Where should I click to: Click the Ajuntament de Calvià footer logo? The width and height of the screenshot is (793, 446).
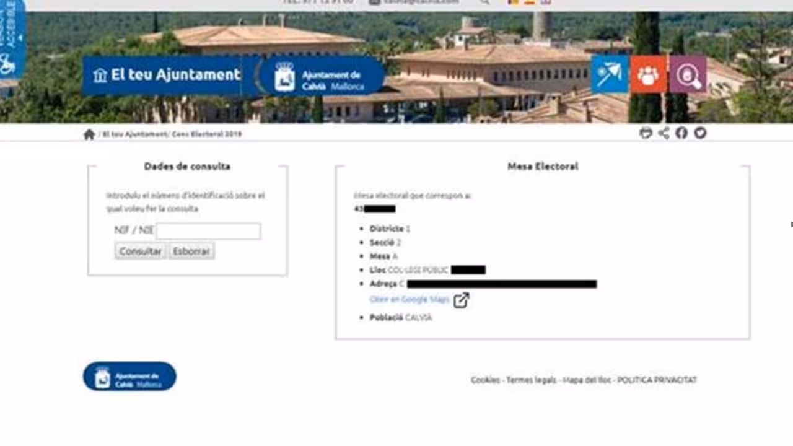(129, 377)
